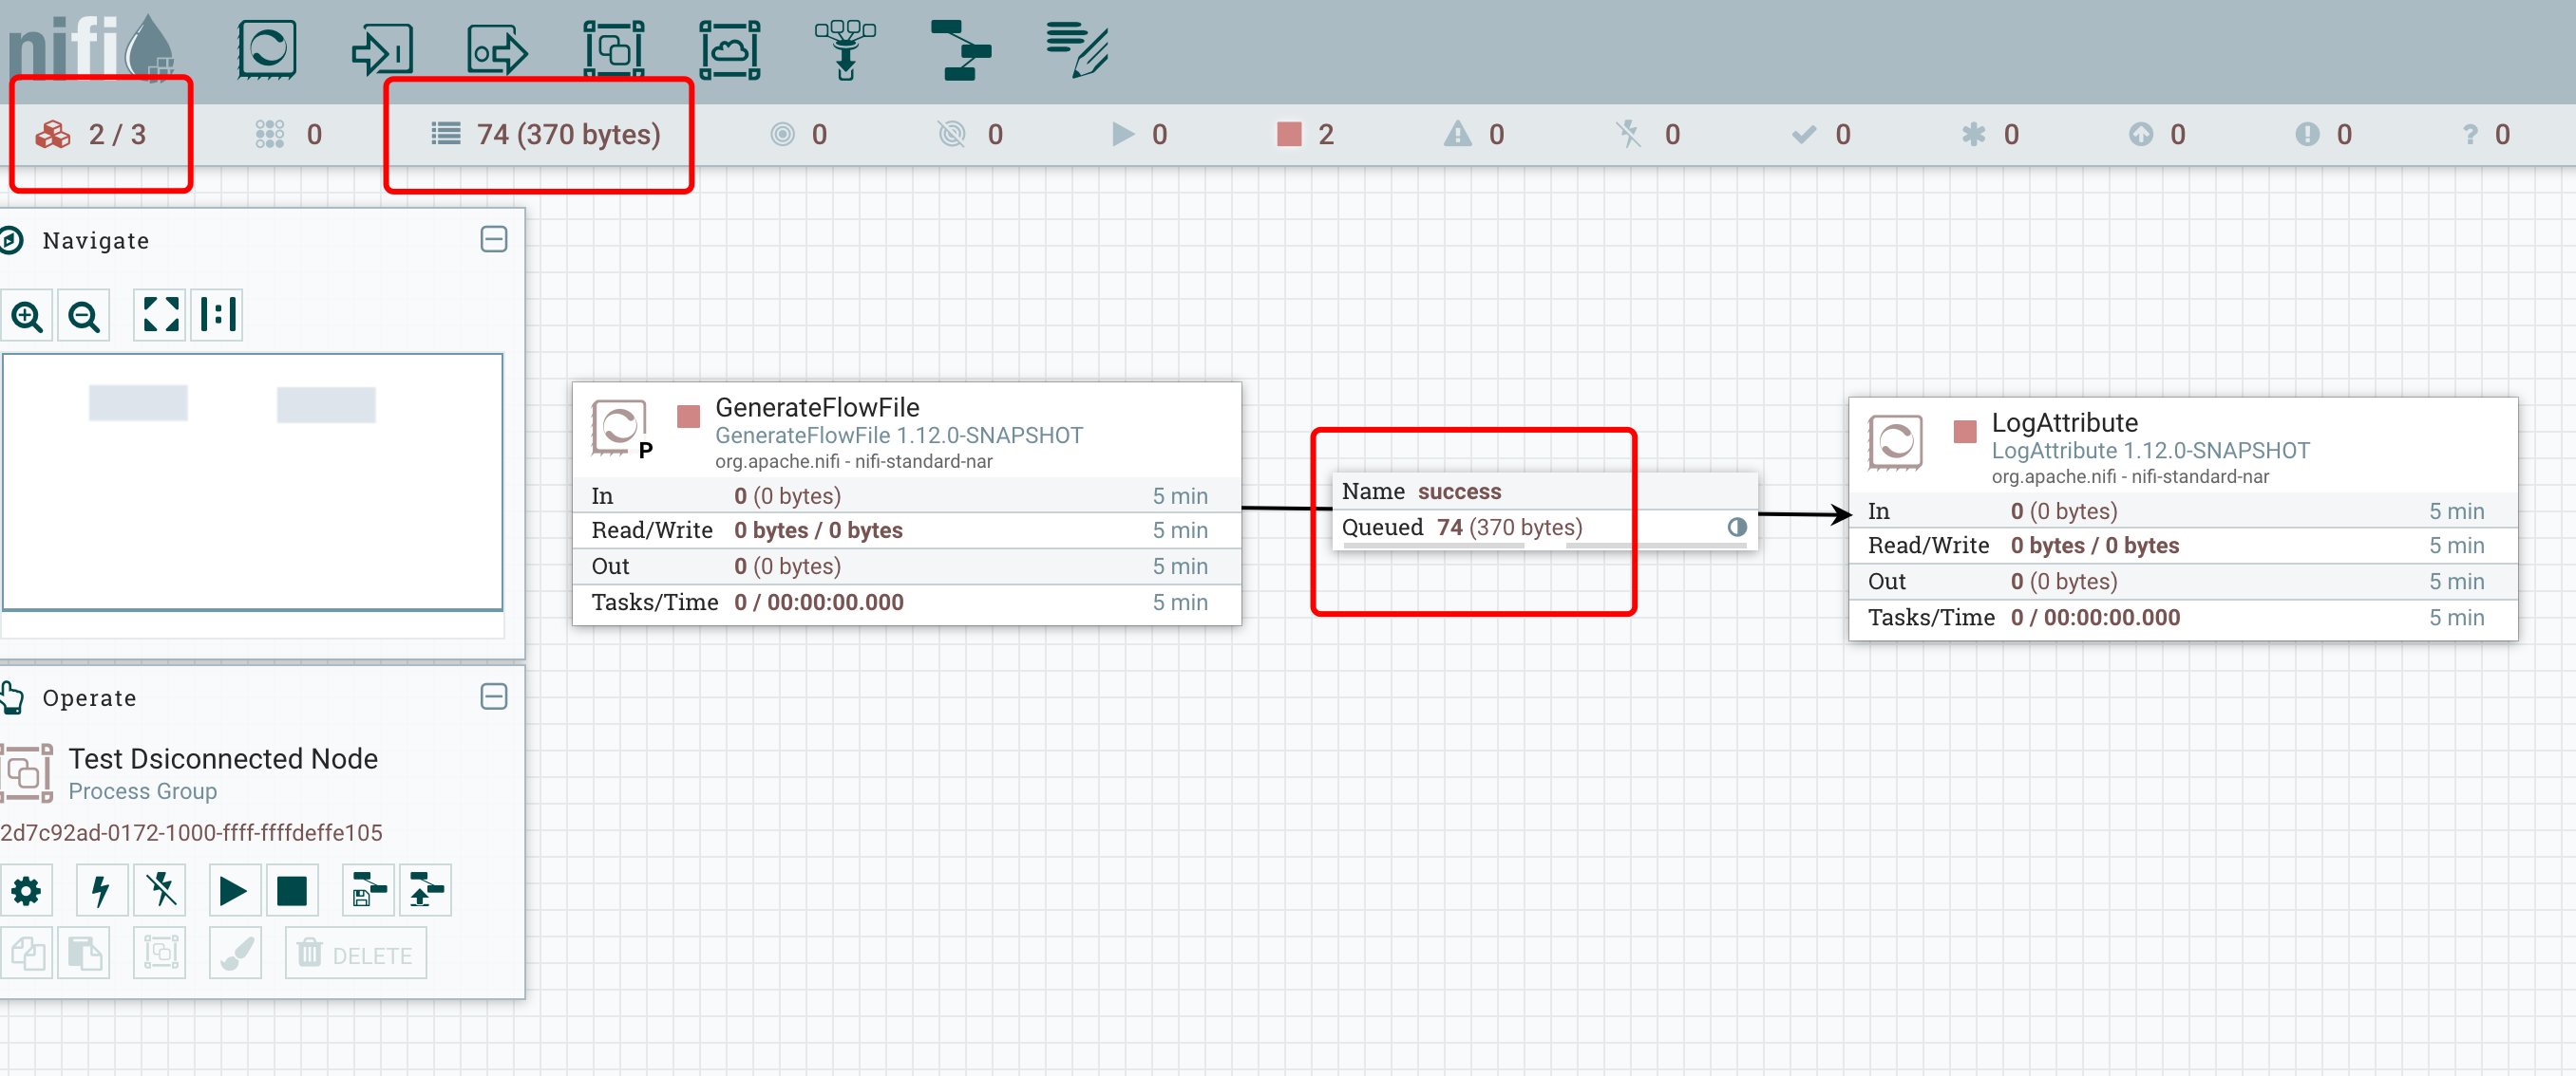Select the Input Port toolbar icon
2576x1076 pixels.
[382, 50]
